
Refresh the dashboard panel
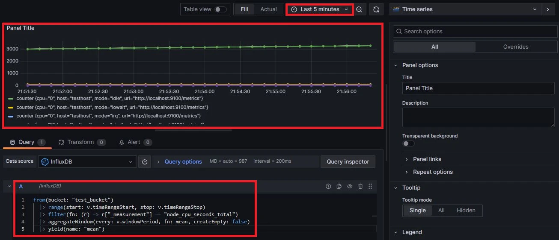[376, 9]
